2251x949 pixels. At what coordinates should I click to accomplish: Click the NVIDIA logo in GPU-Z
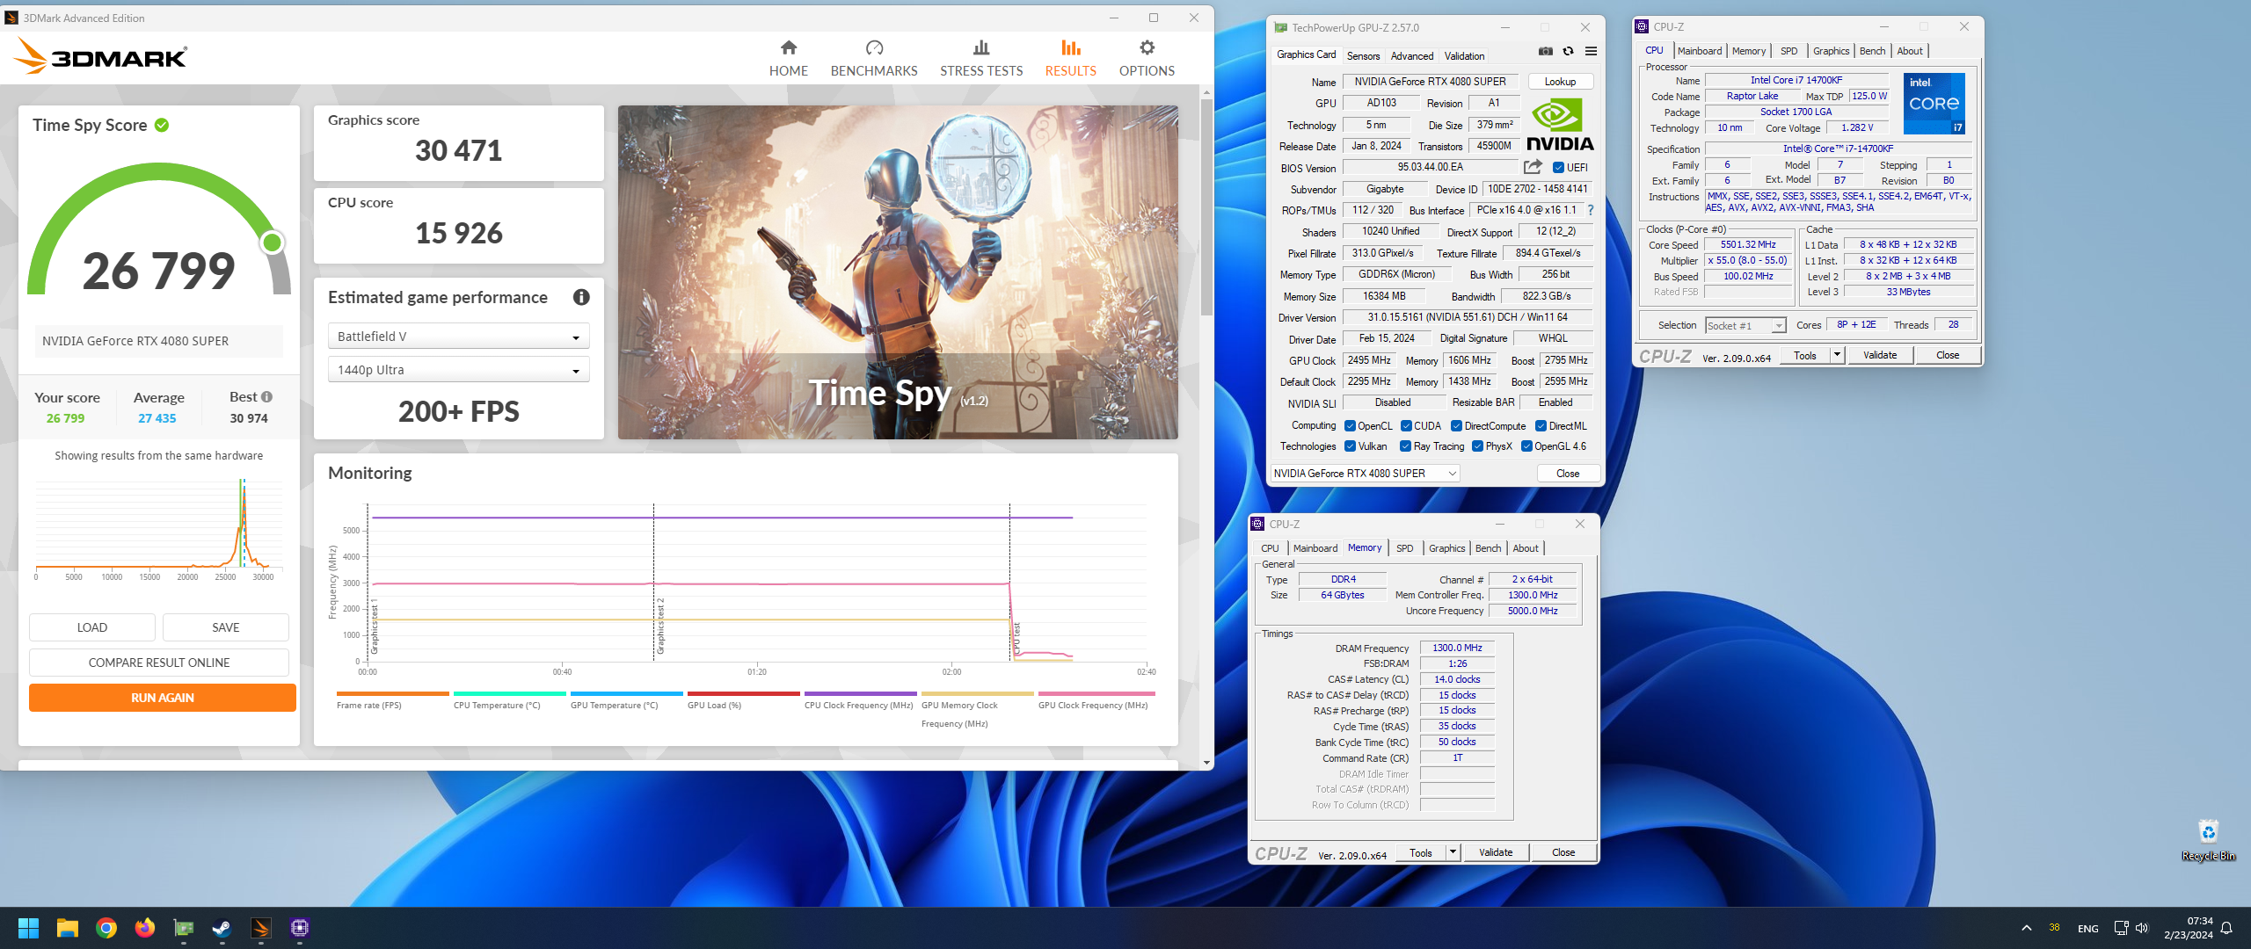[x=1560, y=125]
